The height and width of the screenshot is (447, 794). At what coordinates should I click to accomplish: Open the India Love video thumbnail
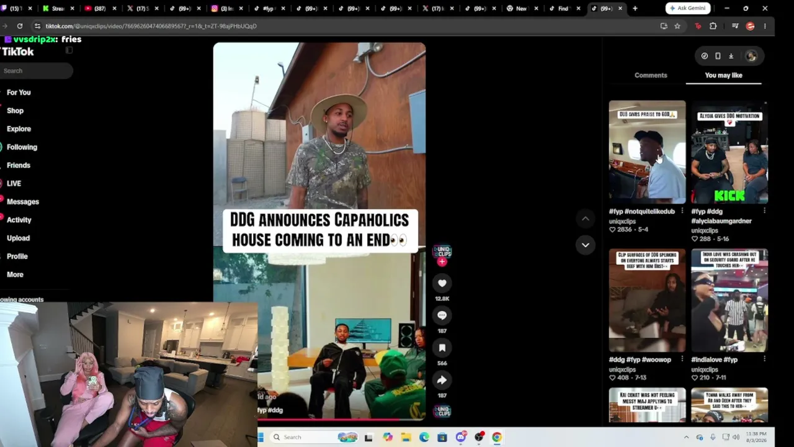729,300
